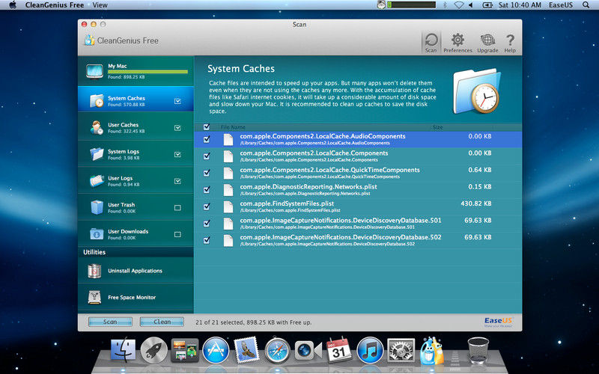Open System Logs category
599x374 pixels.
[x=136, y=154]
